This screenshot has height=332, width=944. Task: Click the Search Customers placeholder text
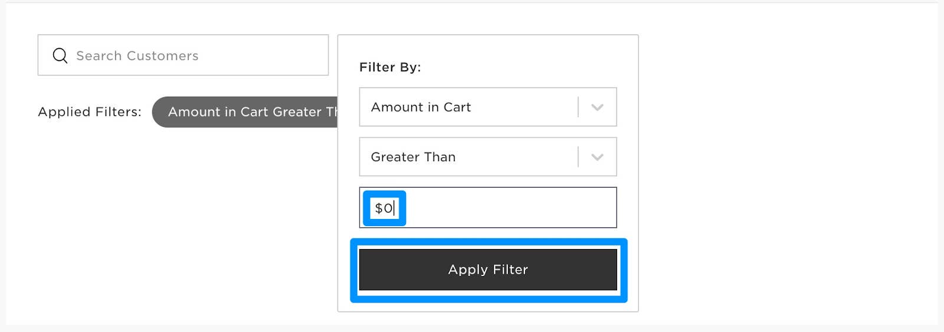pos(137,56)
